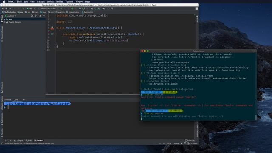Open the Event Log in status bar
Screen dimensions: 272x153
[x=190, y=141]
